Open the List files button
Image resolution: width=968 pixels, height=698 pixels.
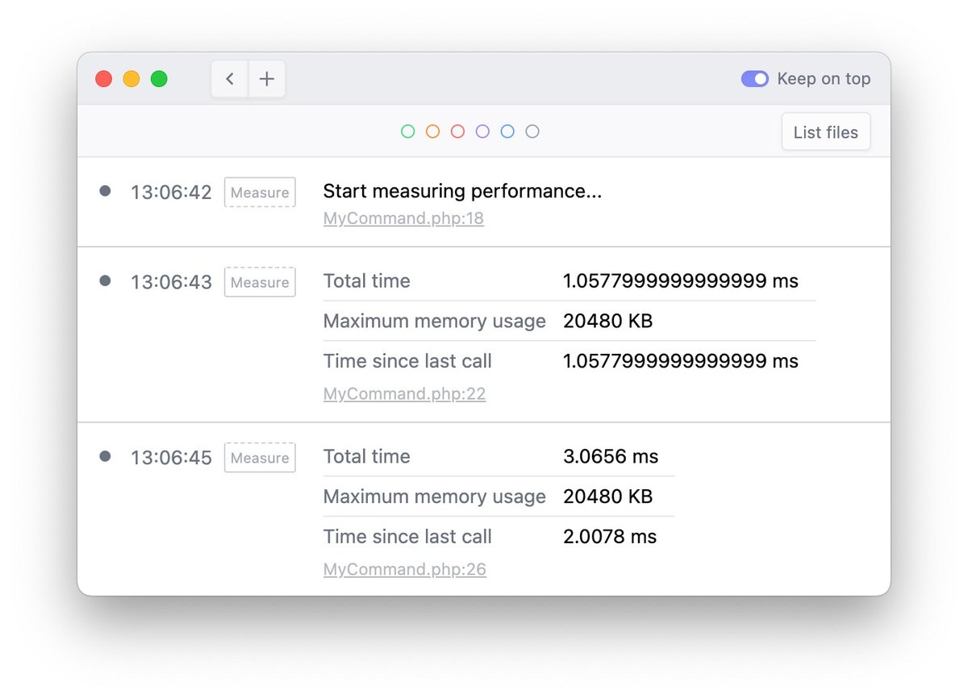click(826, 132)
